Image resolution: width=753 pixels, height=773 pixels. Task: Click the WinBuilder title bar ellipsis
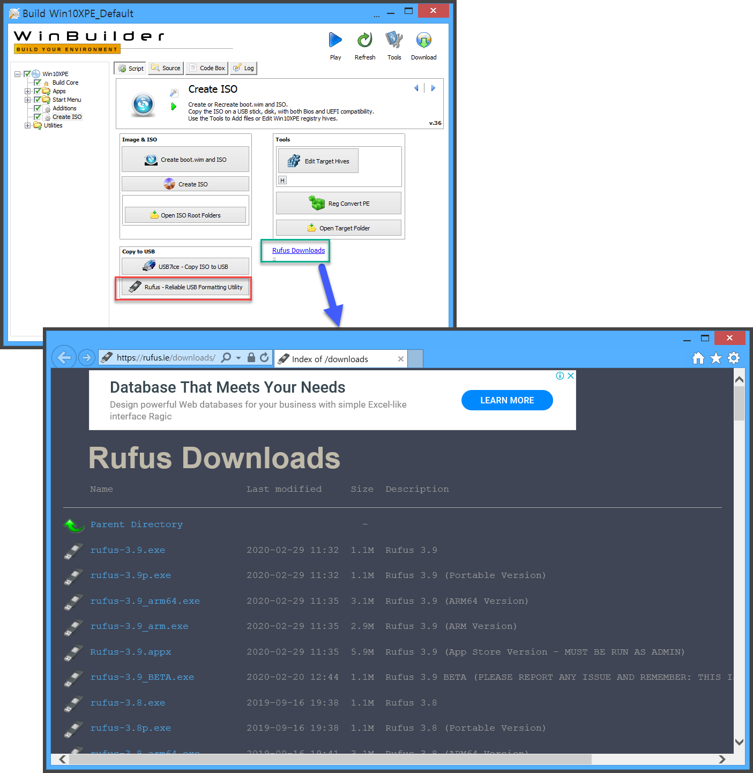[x=377, y=16]
